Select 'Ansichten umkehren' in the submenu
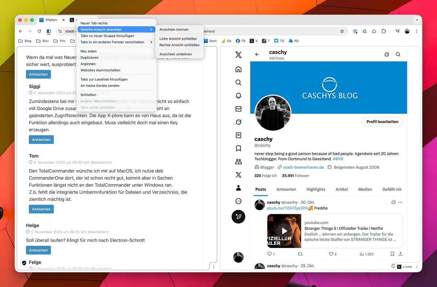The image size is (437, 287). (x=176, y=54)
